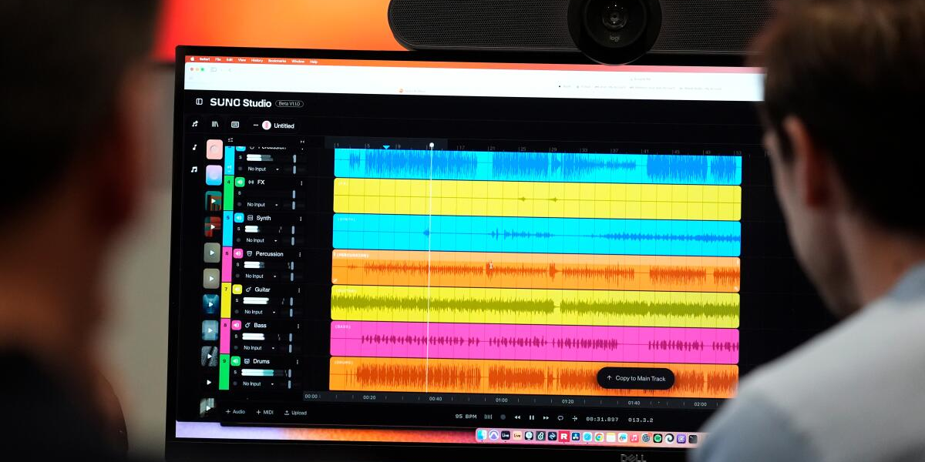This screenshot has height=462, width=925.
Task: Click the Percussion track drum icon
Action: point(249,253)
